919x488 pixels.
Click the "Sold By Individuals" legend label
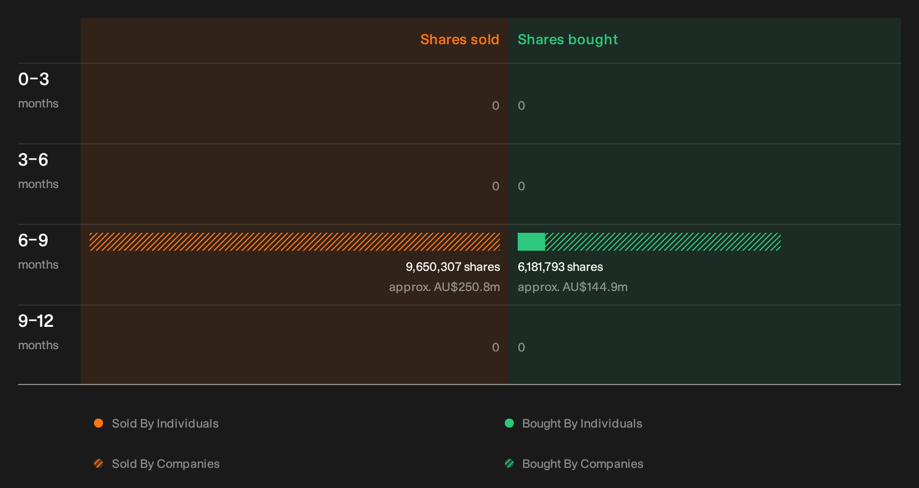click(x=165, y=424)
